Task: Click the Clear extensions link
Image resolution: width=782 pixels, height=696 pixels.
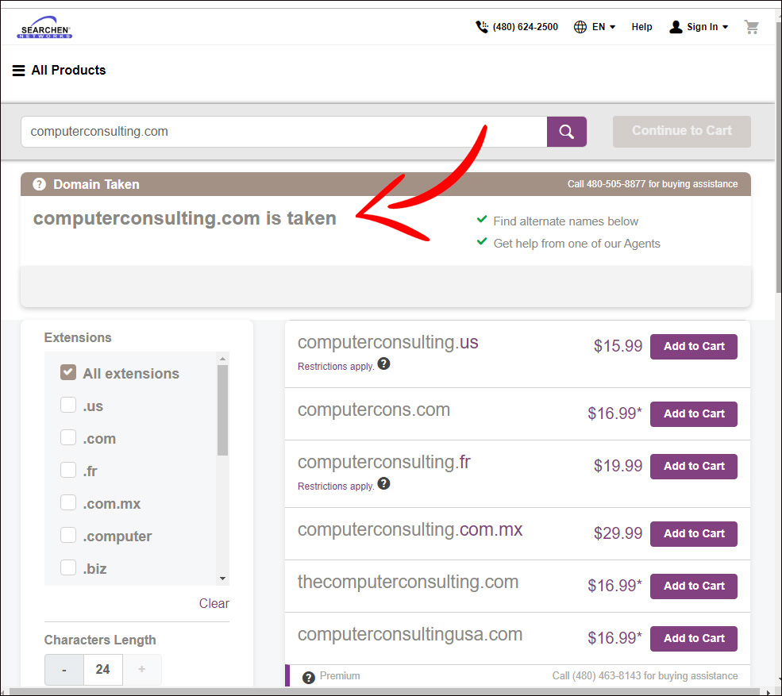Action: click(214, 603)
